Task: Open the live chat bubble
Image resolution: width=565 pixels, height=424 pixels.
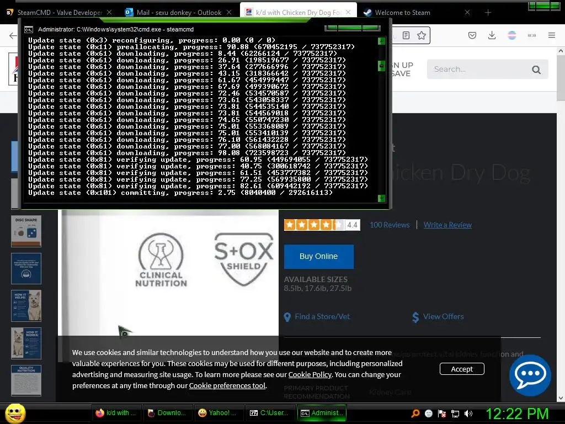Action: [x=530, y=375]
